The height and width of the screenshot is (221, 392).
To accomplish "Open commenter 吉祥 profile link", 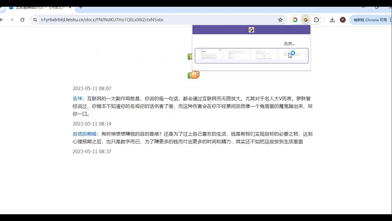I will click(77, 99).
